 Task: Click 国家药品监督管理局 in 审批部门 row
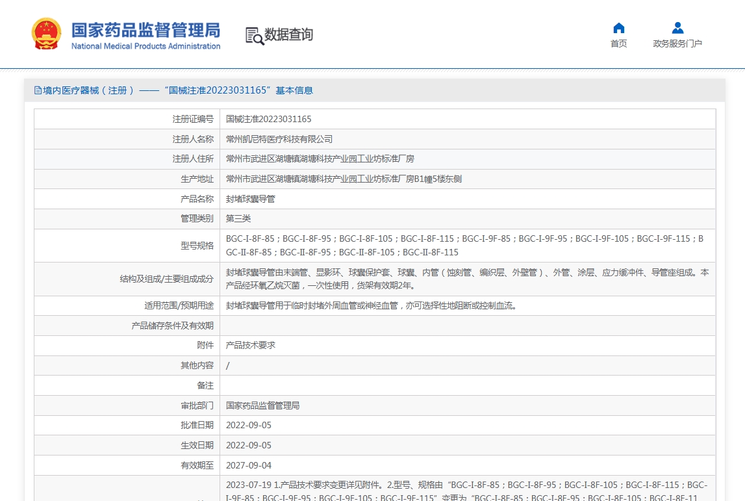[262, 405]
